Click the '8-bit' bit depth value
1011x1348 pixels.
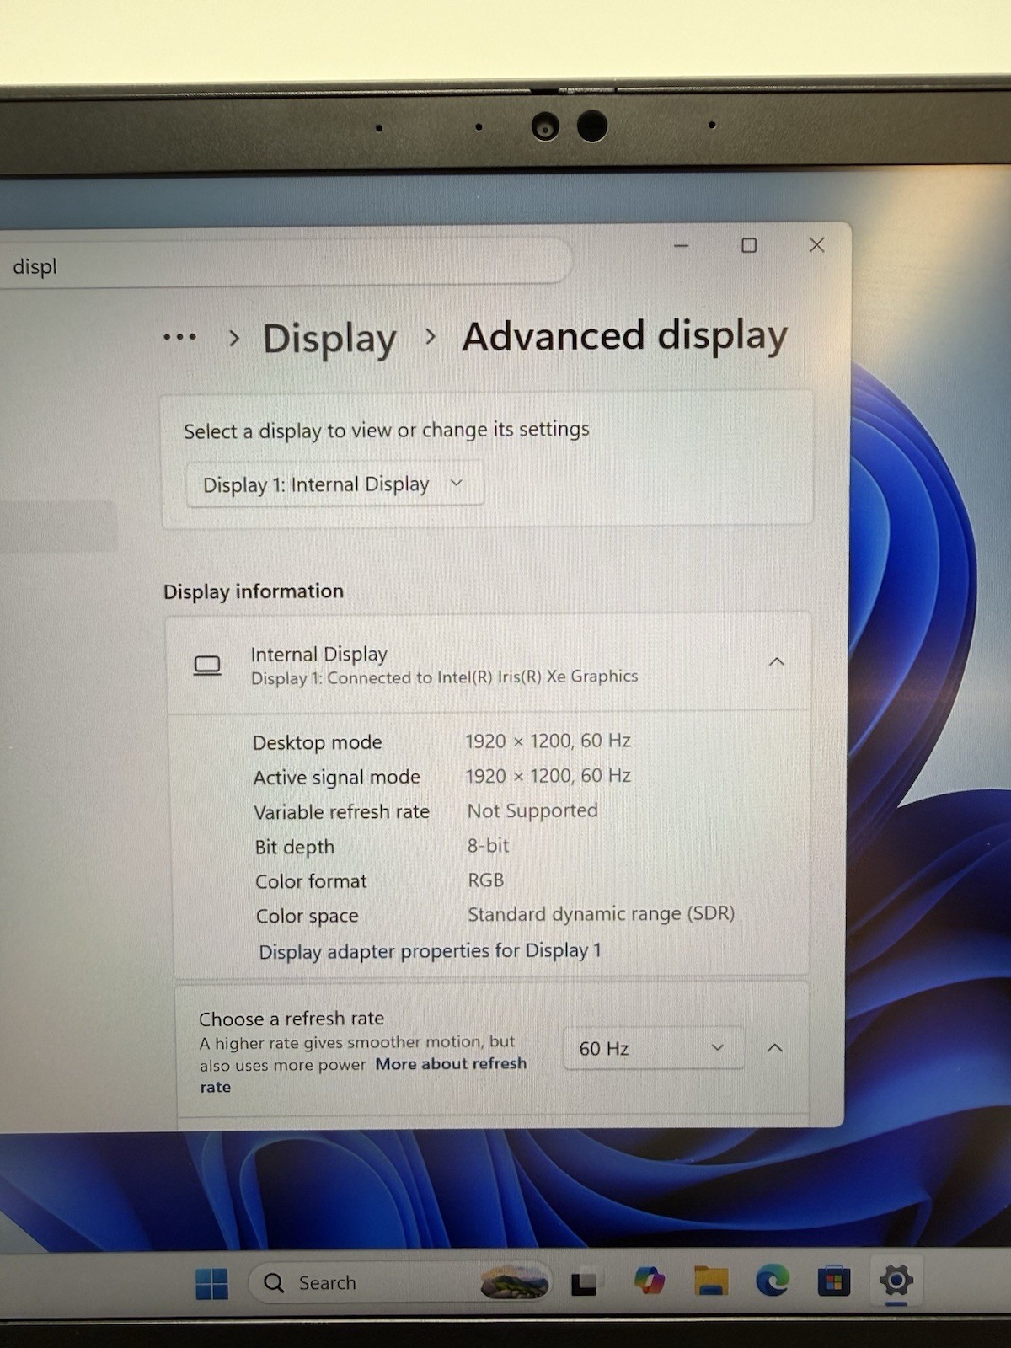point(488,845)
